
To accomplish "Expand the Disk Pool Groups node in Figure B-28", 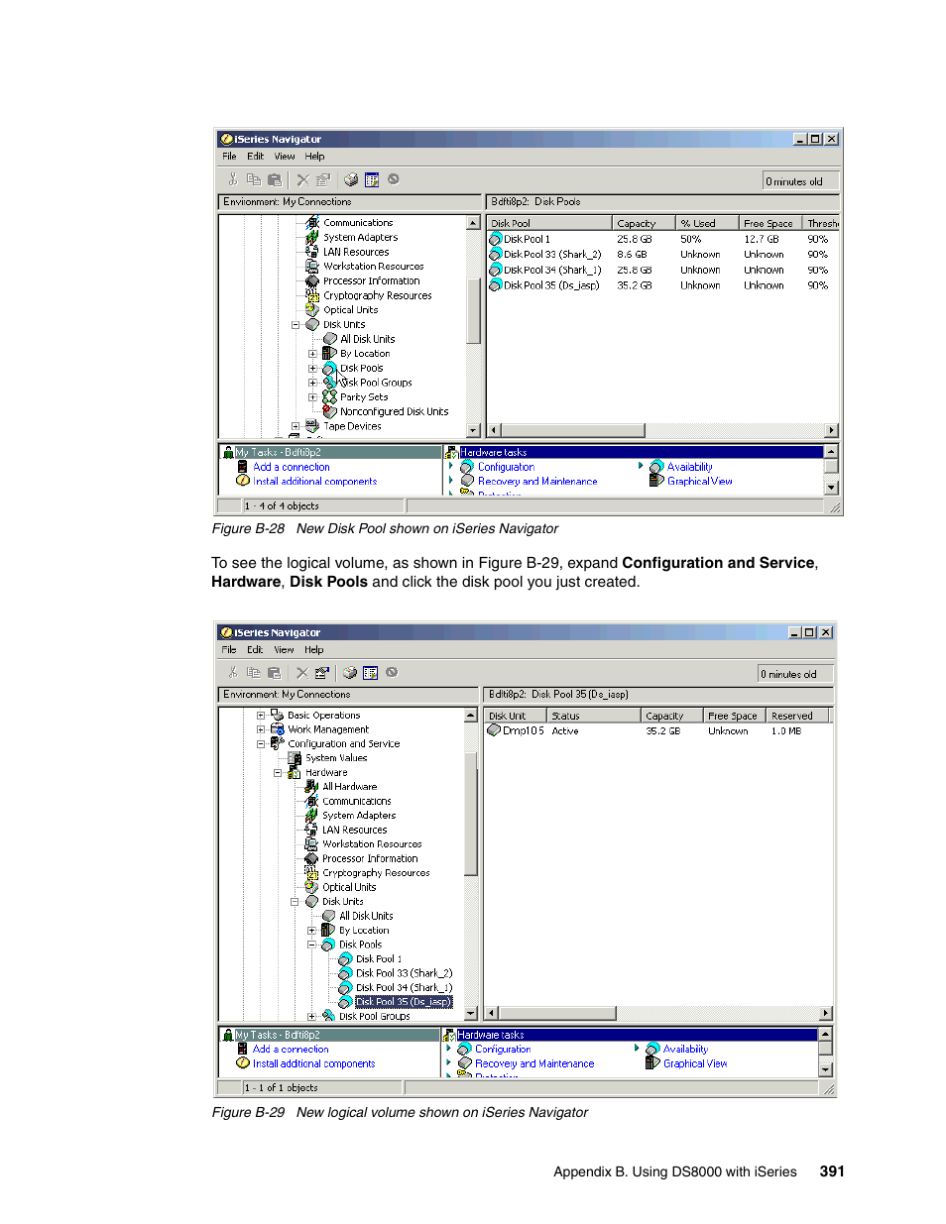I will [312, 383].
